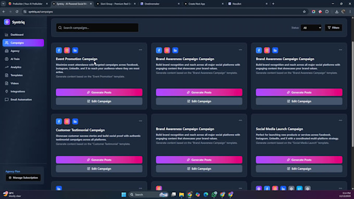Click the Manage Subscription button
354x199 pixels.
click(23, 178)
